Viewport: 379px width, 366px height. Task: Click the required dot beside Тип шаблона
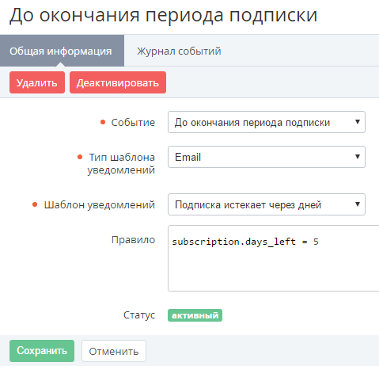80,158
